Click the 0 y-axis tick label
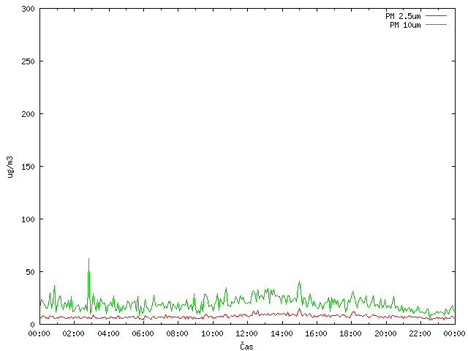The width and height of the screenshot is (468, 351). 32,325
